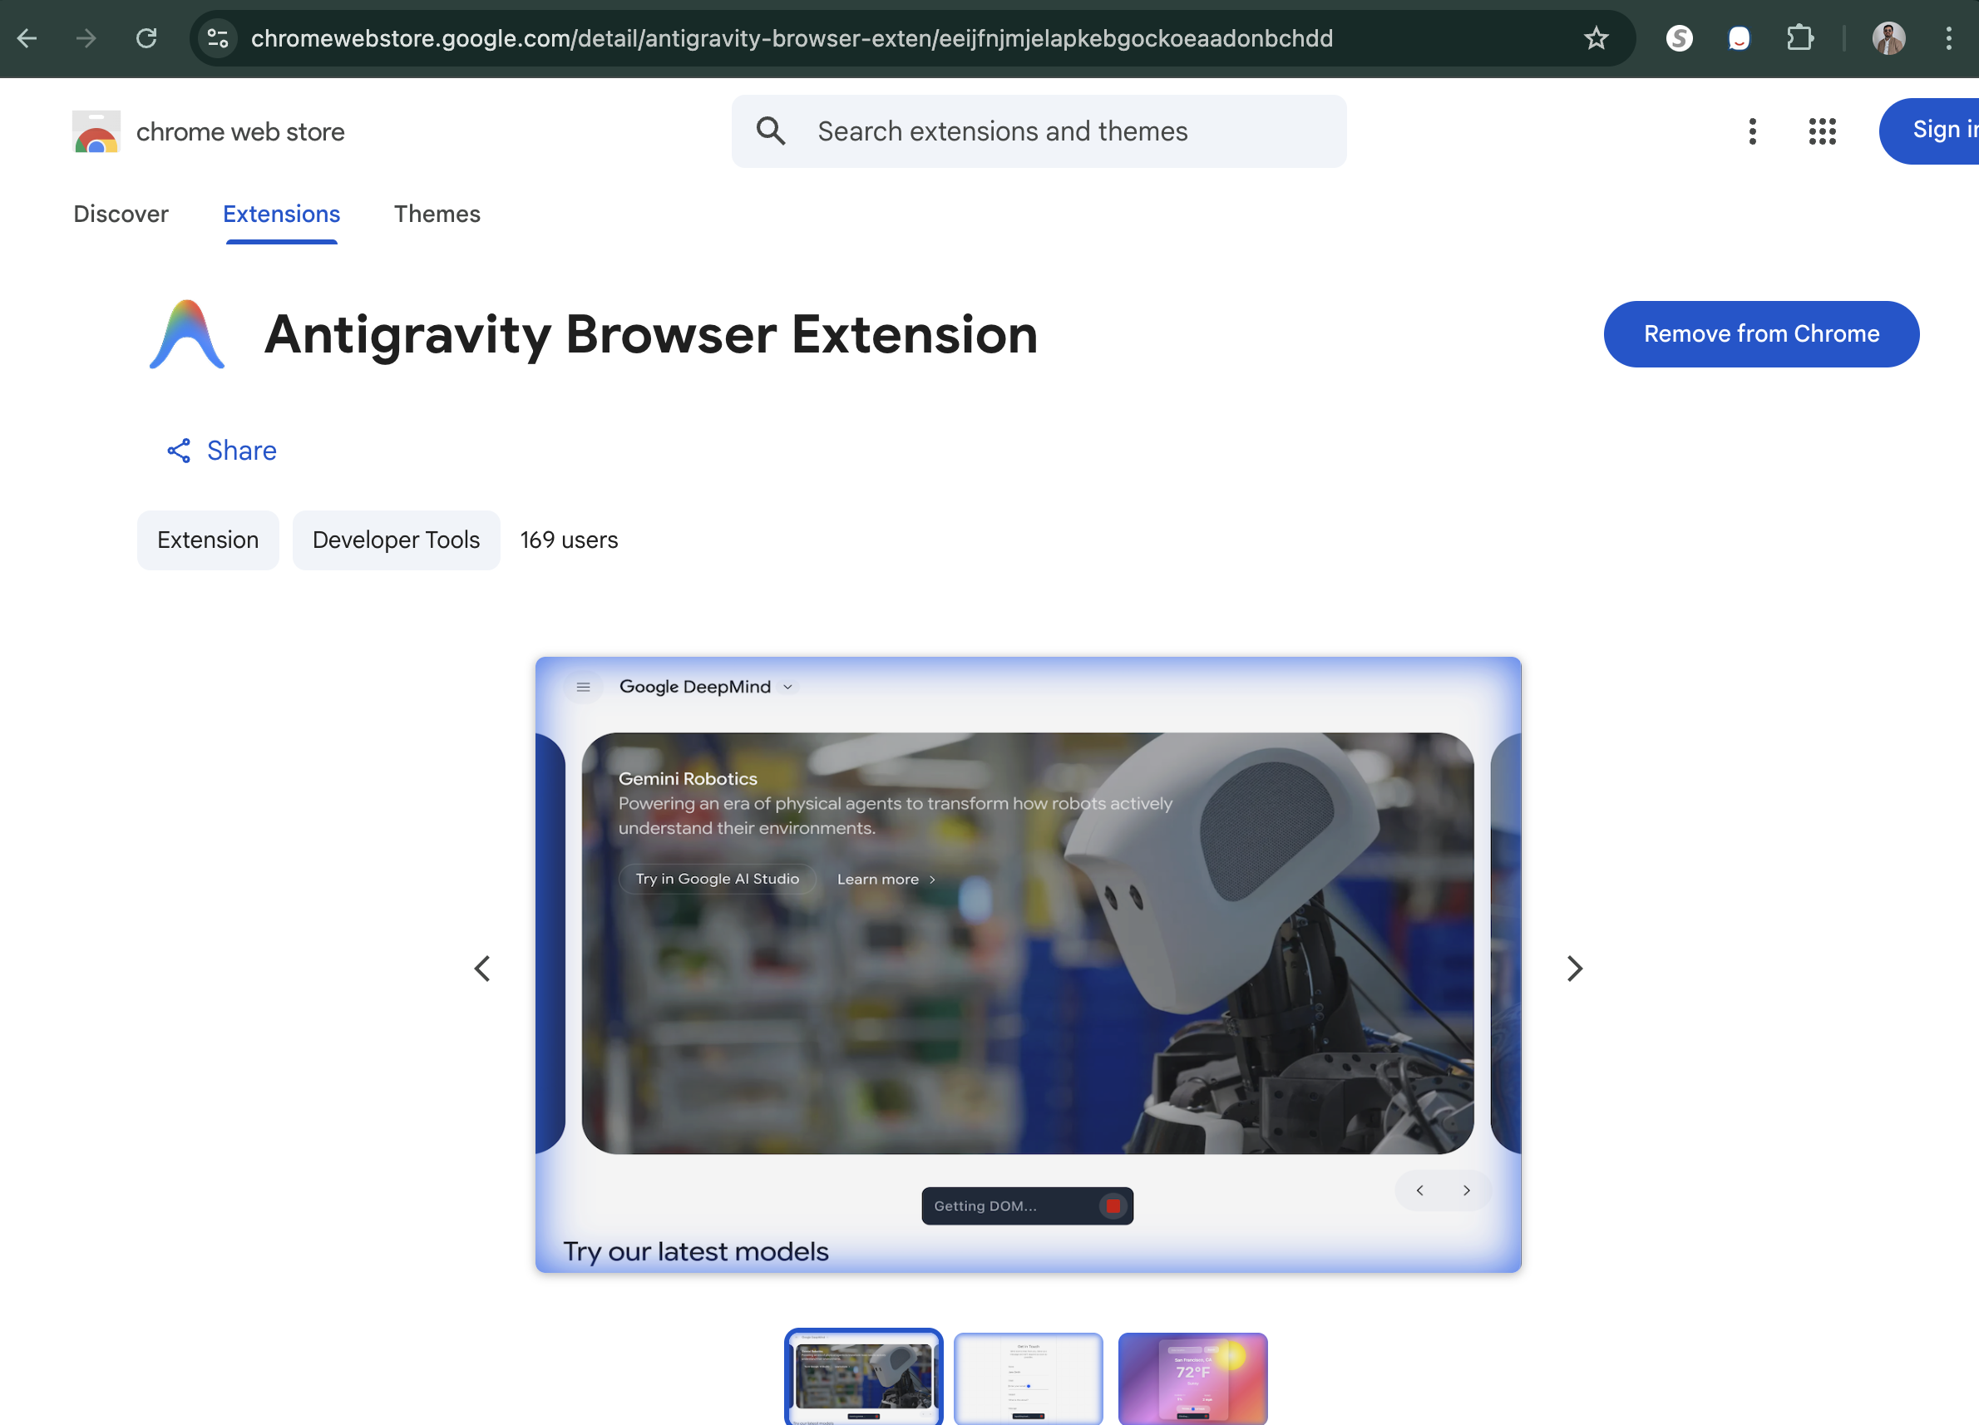Show the next screenshot with right arrow
This screenshot has width=1979, height=1425.
point(1575,969)
